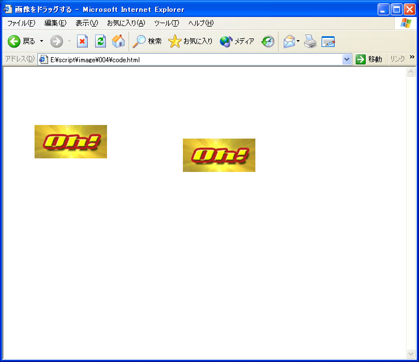Image resolution: width=419 pixels, height=362 pixels.
Task: Open the ヘルプ(H) menu
Action: point(201,23)
